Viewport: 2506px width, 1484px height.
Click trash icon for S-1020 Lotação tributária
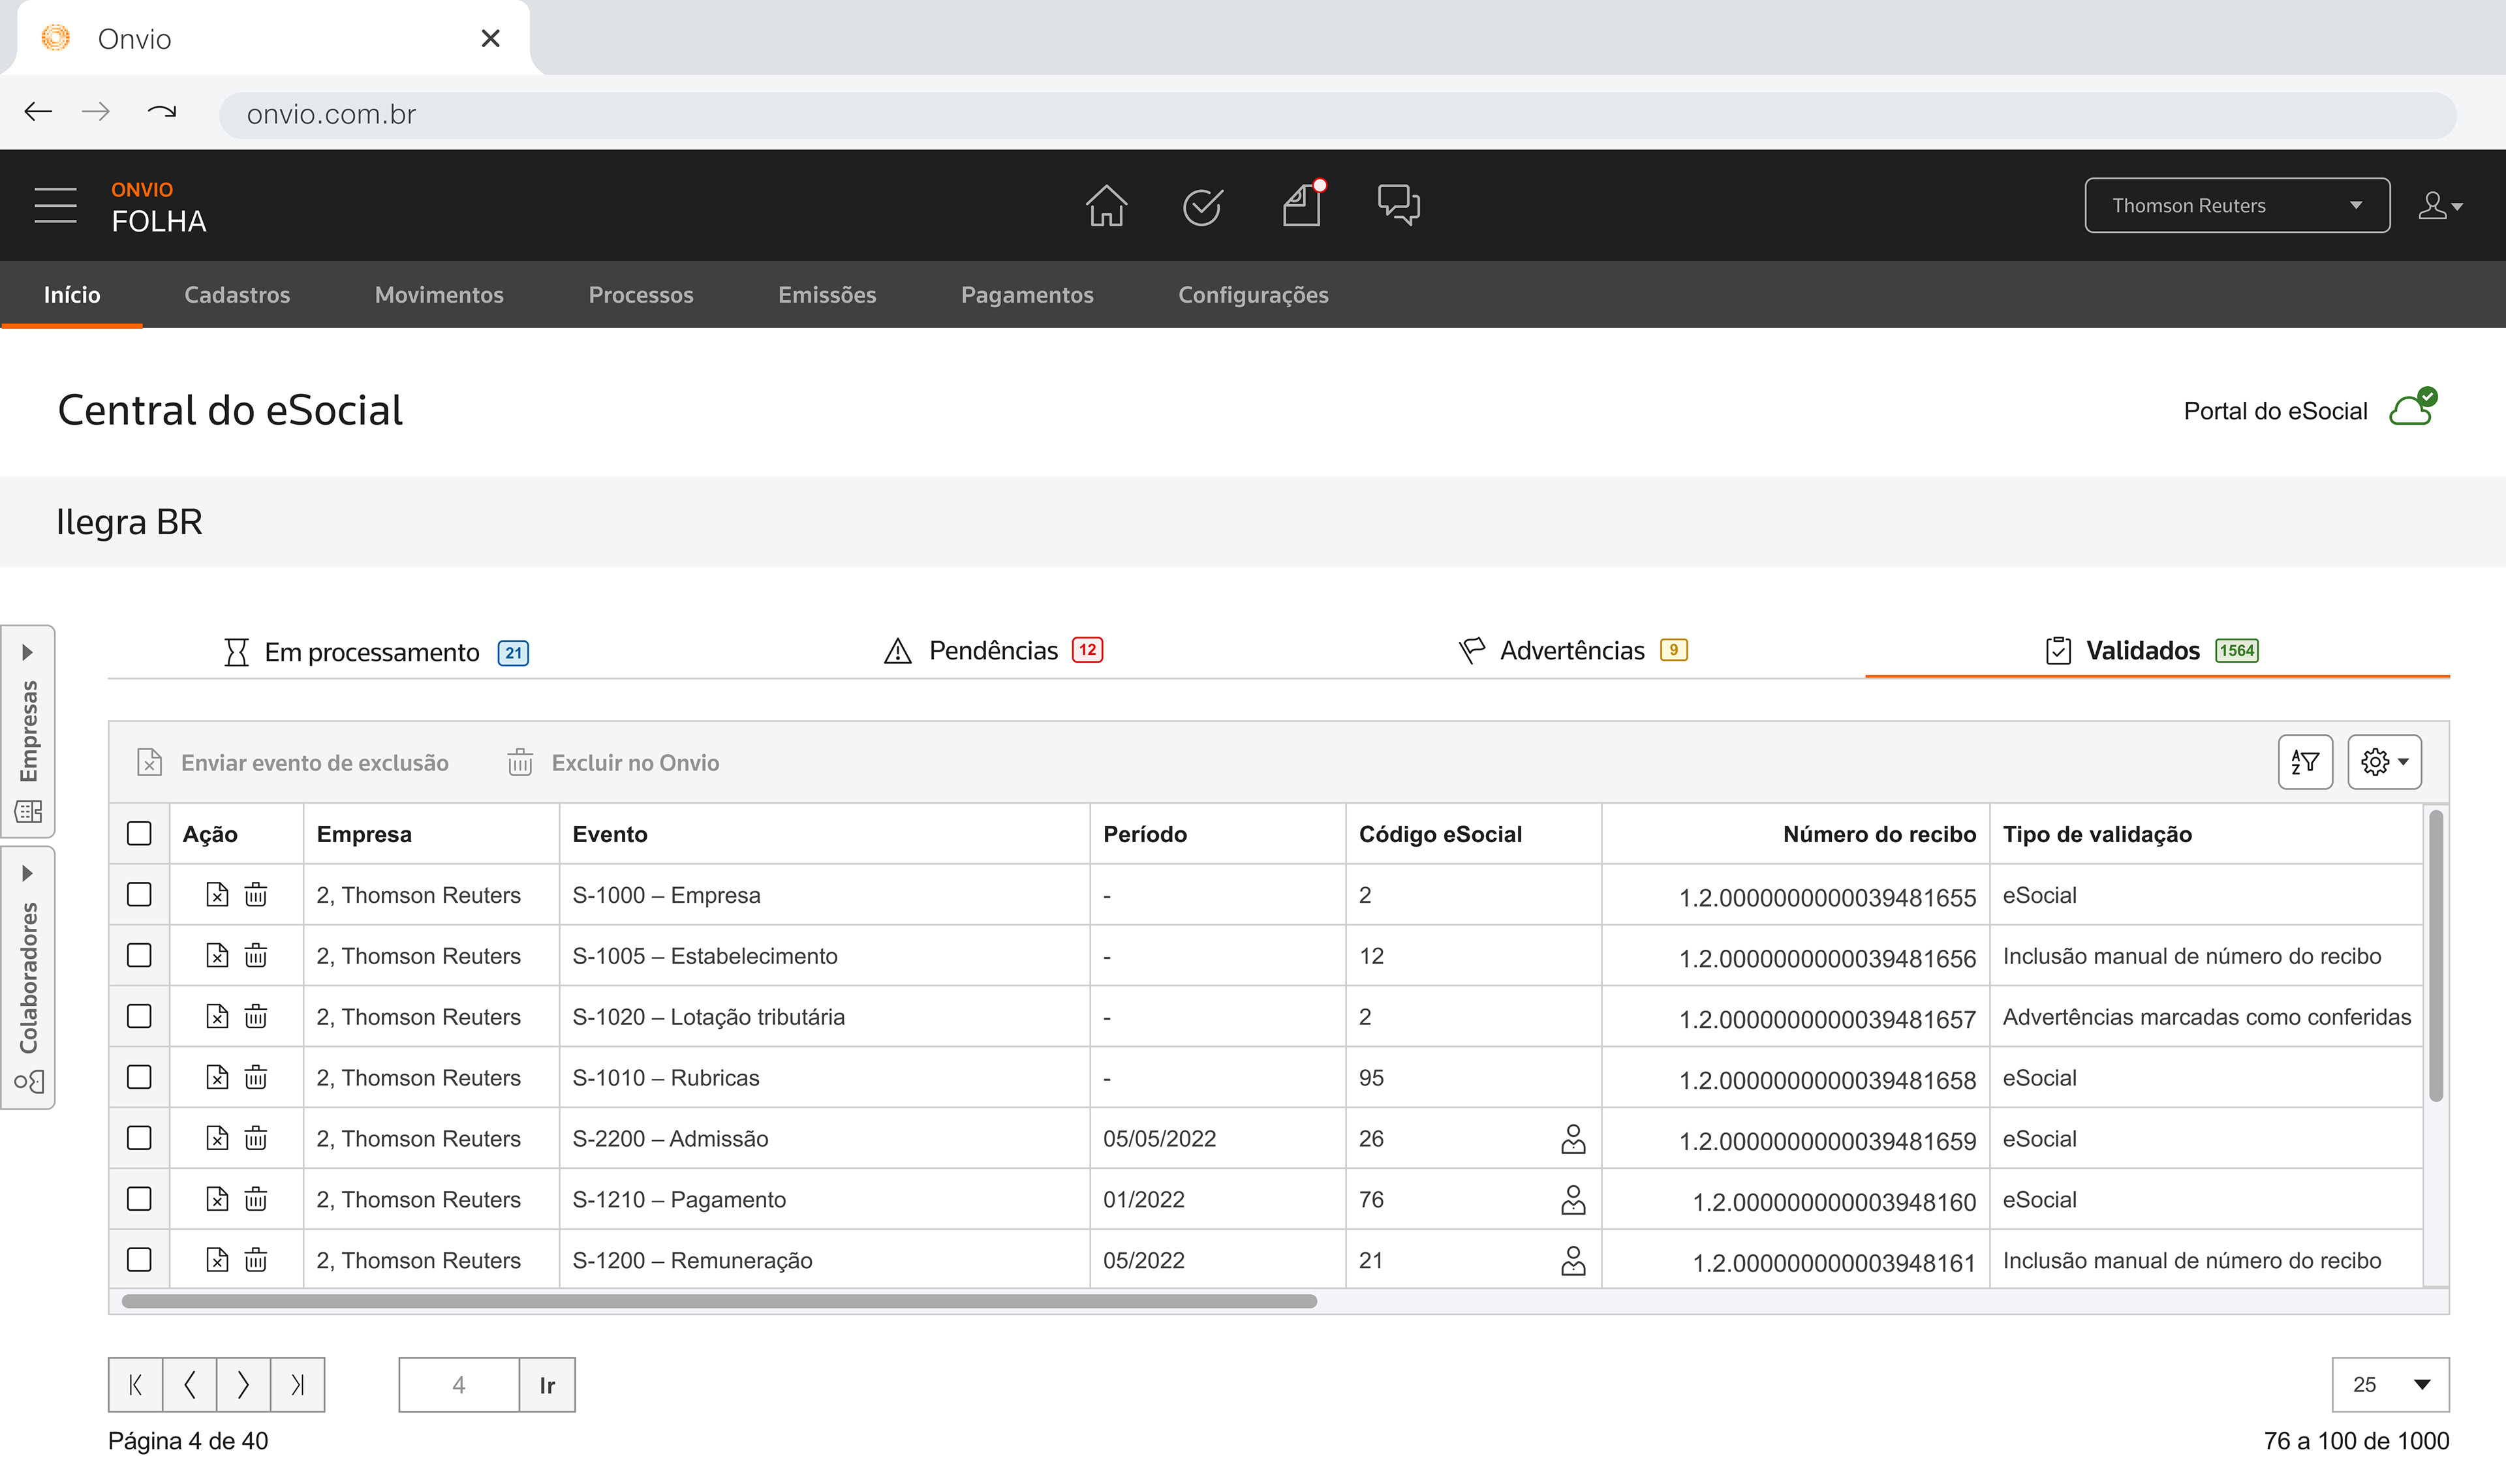(x=256, y=1016)
